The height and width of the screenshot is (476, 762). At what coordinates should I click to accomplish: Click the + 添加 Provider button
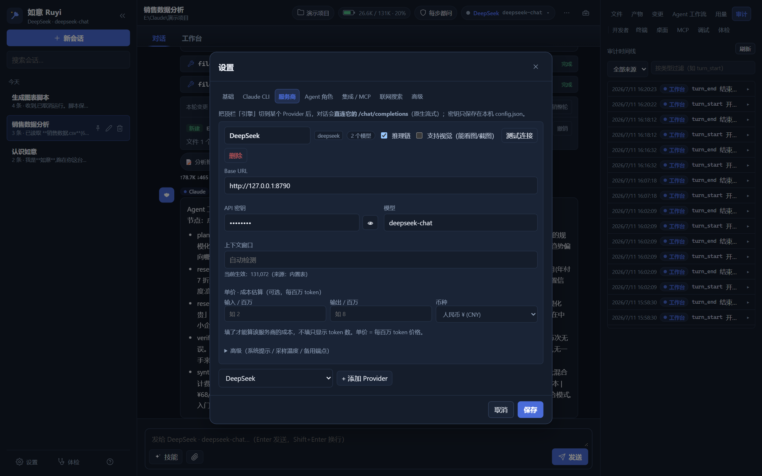pos(364,378)
